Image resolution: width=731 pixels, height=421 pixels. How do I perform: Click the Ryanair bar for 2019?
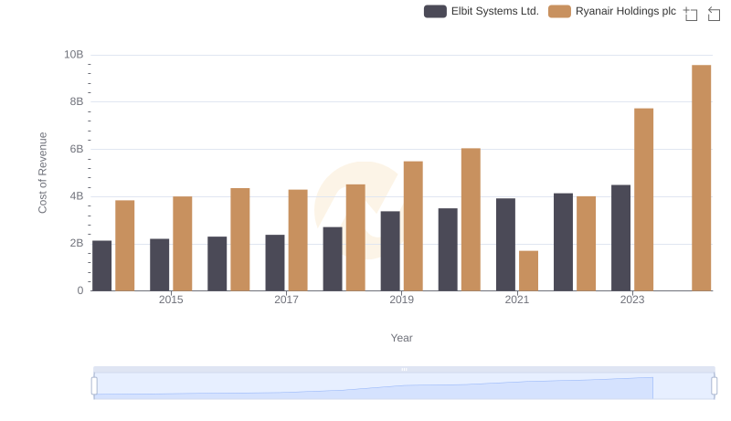pyautogui.click(x=413, y=226)
